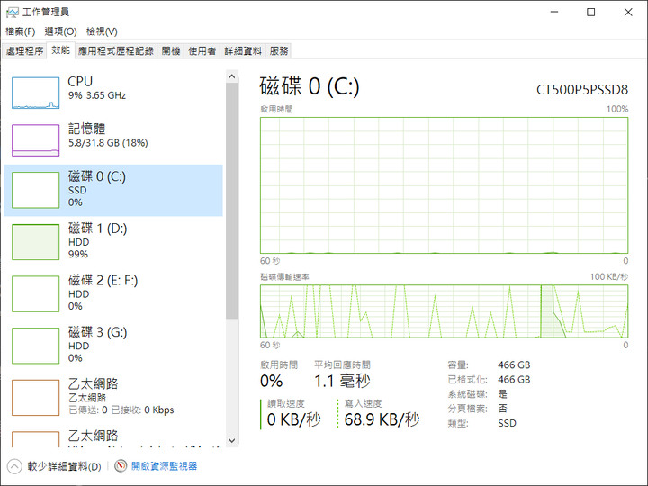Switch to the 應用程式歷程記錄 tab

pos(116,50)
